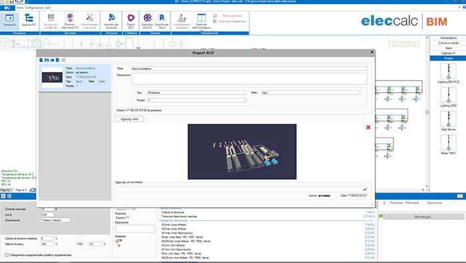Click the Aggiungi un commento field
The image size is (466, 263).
point(239,189)
